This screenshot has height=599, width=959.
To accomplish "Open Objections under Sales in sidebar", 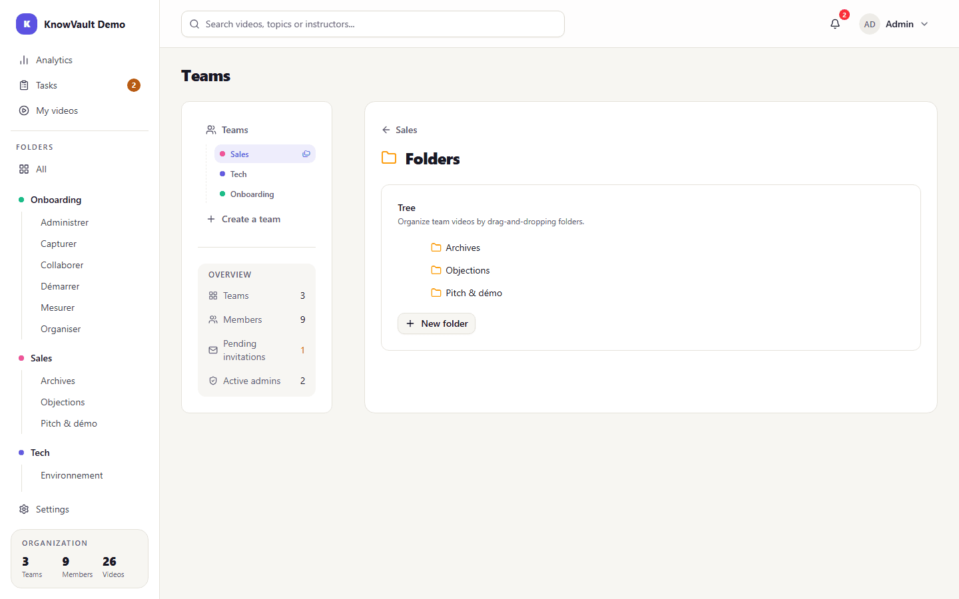I will tap(63, 402).
